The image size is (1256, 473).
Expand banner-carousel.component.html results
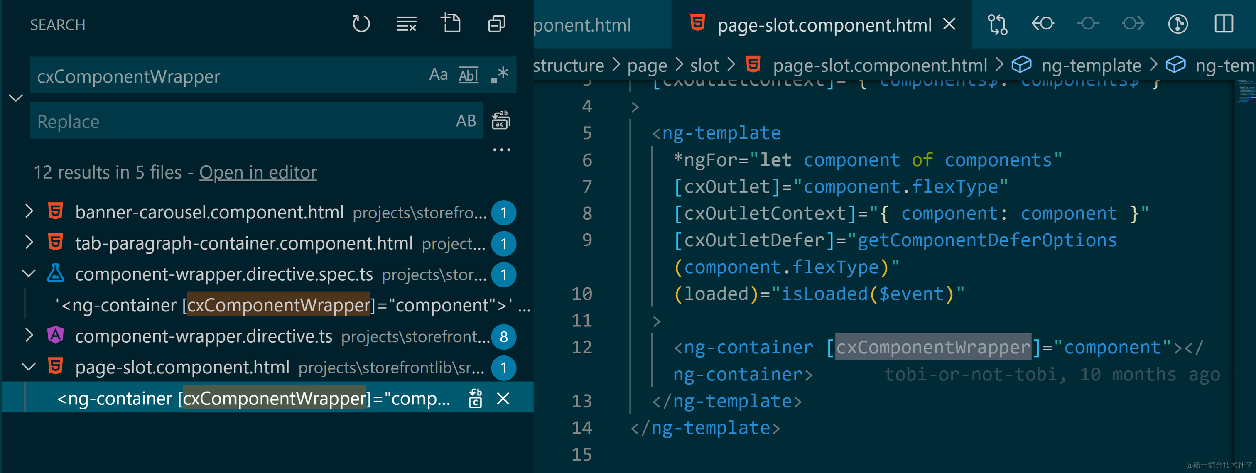point(29,212)
